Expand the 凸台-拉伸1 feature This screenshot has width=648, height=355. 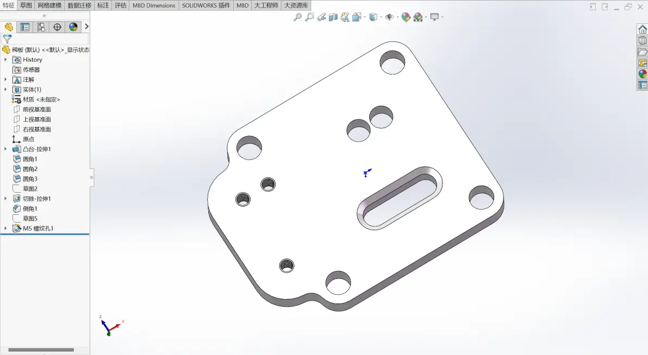(5, 149)
